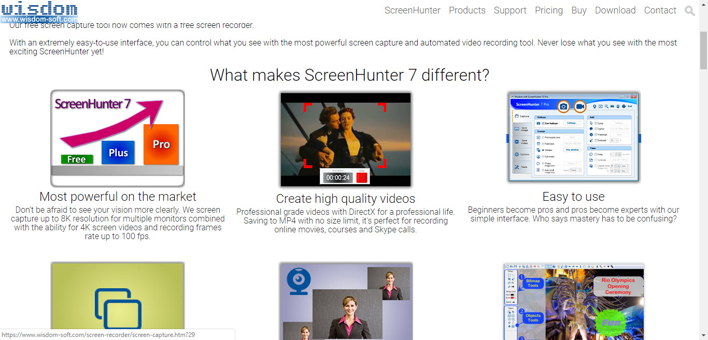Click the video camera recording icon
708x340 pixels.
pyautogui.click(x=580, y=106)
